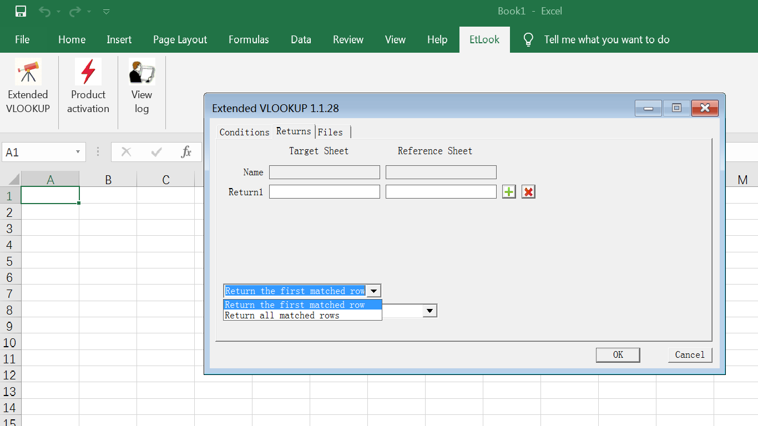Click the Target Sheet Name field
The height and width of the screenshot is (426, 758).
(x=325, y=172)
